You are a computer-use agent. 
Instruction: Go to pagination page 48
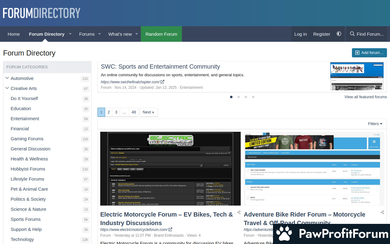click(x=134, y=112)
